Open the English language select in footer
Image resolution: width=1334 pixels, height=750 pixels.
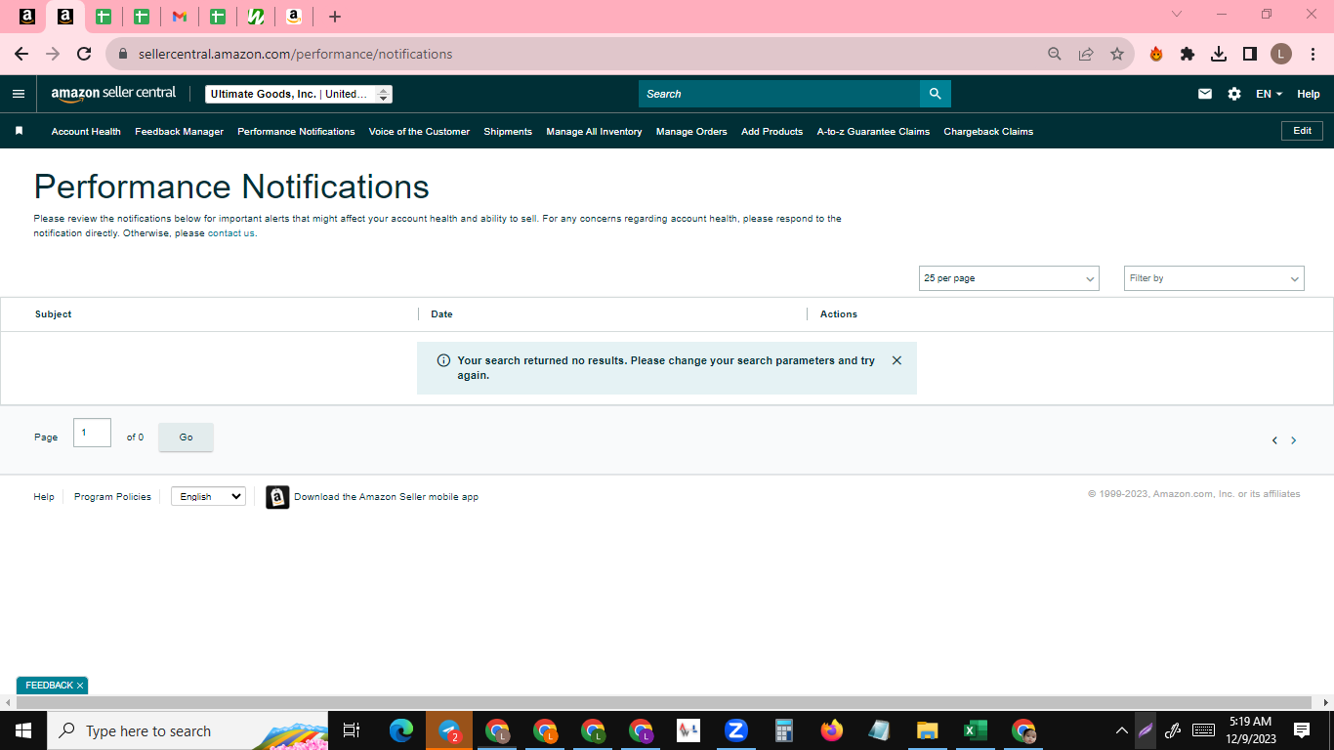208,497
